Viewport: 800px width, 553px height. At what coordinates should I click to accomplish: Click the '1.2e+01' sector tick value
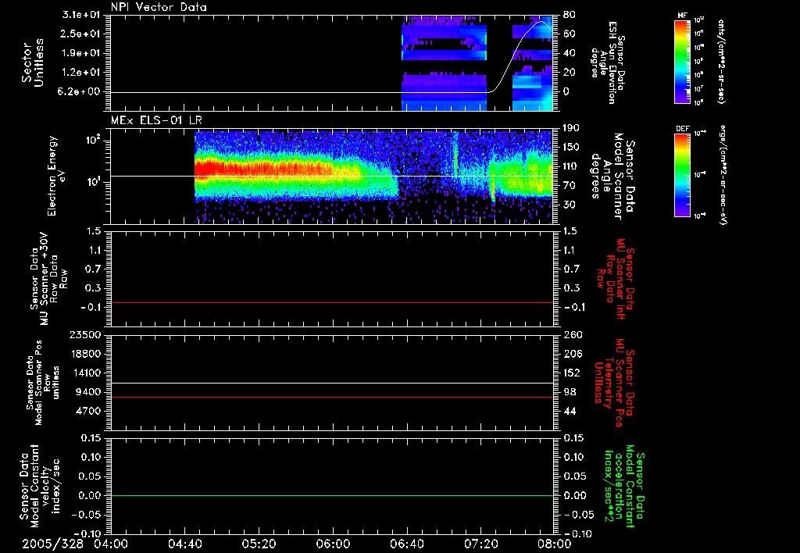click(x=80, y=73)
